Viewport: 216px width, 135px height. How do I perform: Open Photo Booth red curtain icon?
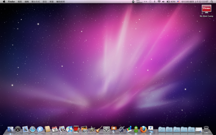coord(77,129)
